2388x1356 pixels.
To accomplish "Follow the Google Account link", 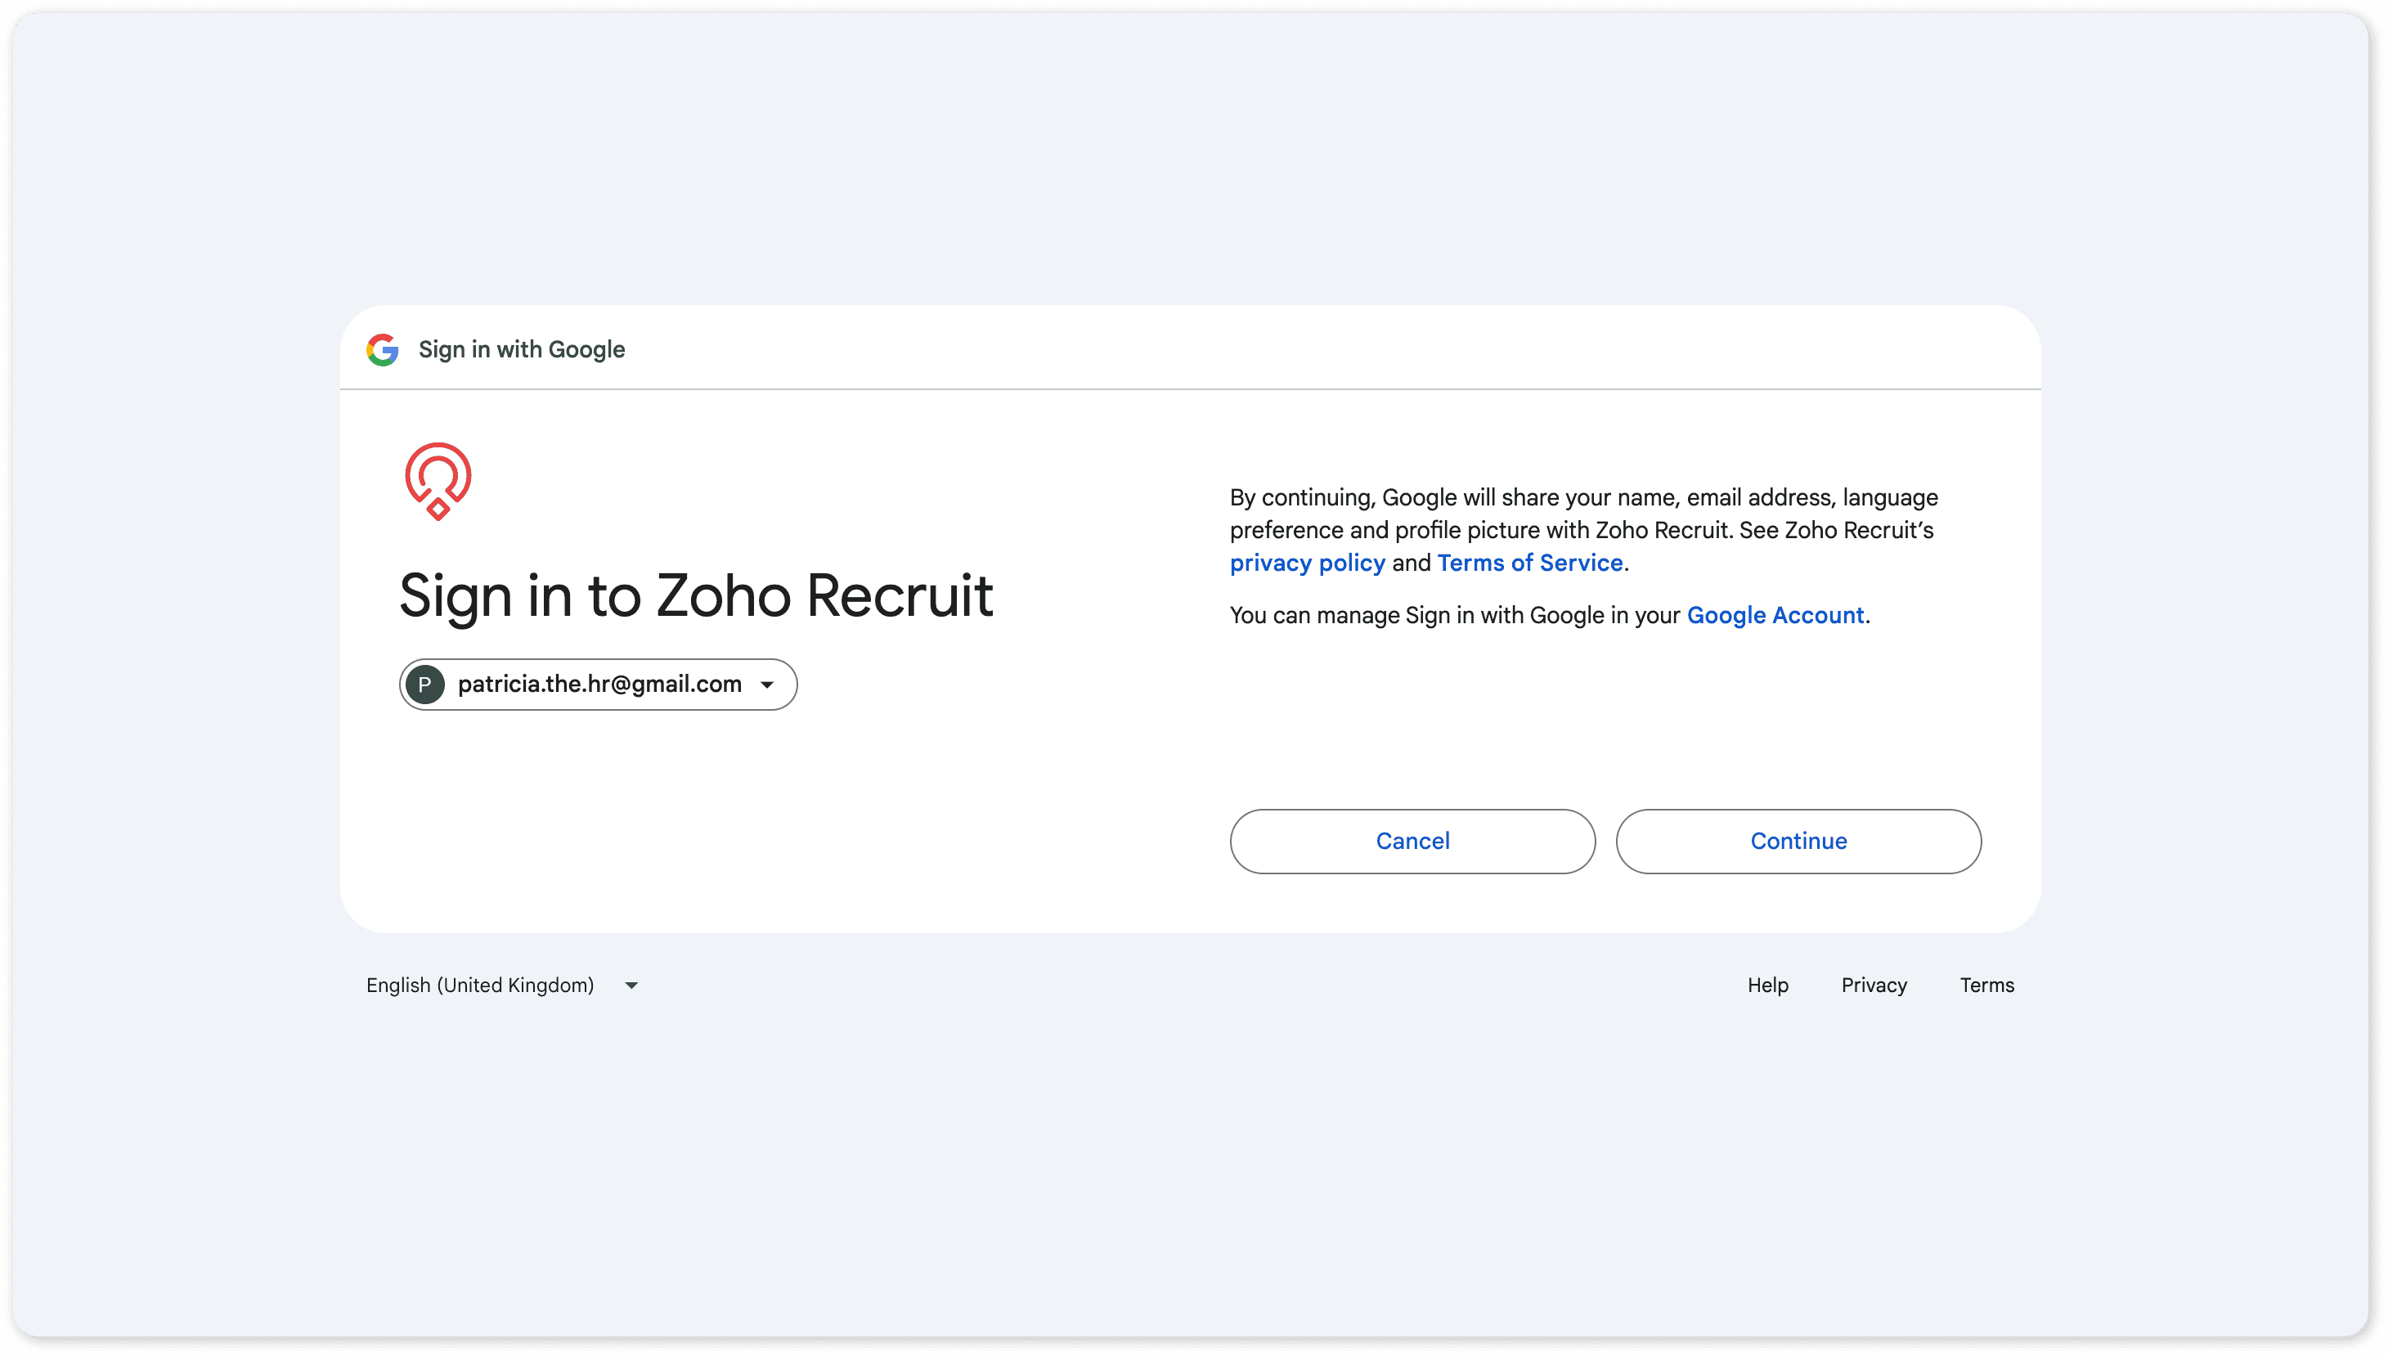I will coord(1775,616).
